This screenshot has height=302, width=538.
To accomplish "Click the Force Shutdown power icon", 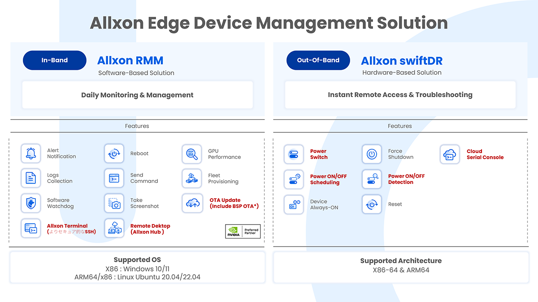I will [x=372, y=154].
